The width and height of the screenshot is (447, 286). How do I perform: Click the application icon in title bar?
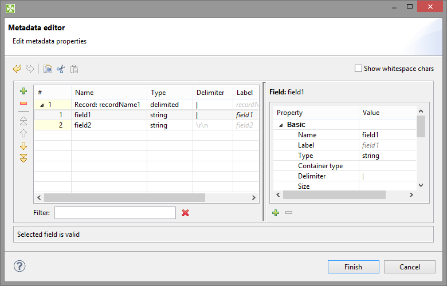pyautogui.click(x=10, y=9)
